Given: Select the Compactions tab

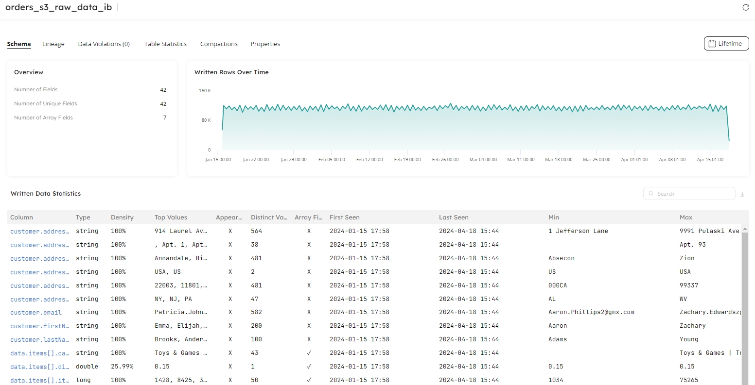Looking at the screenshot, I should click(219, 44).
